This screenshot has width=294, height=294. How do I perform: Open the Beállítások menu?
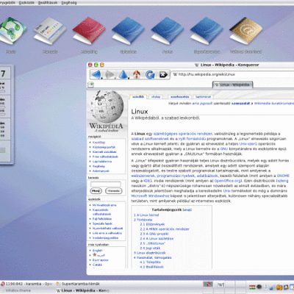tap(48, 3)
